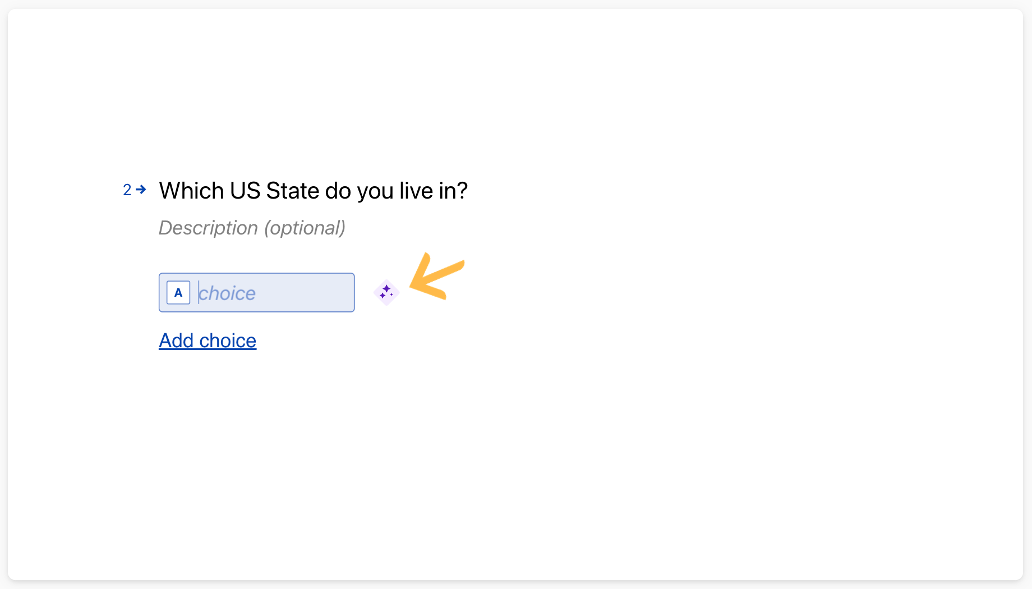Click the Add choice link
Screen dimensions: 1032x589
tap(208, 340)
